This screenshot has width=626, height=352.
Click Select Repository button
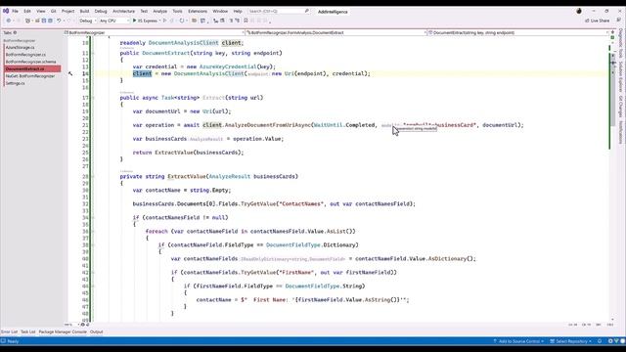pyautogui.click(x=570, y=341)
